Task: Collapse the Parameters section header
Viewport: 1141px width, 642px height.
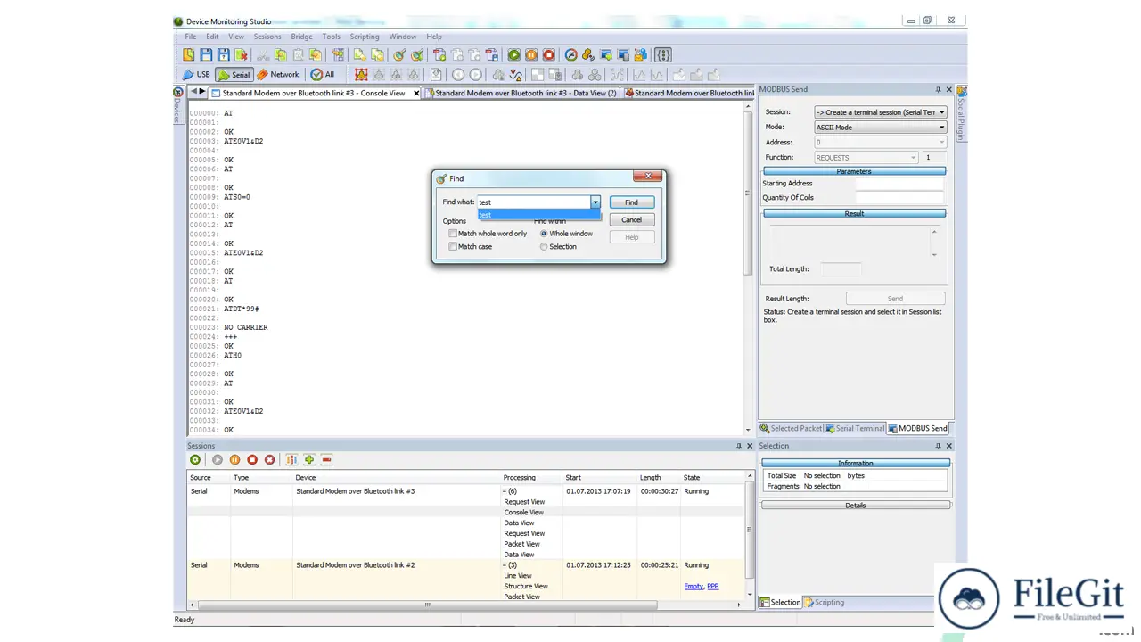Action: (854, 171)
